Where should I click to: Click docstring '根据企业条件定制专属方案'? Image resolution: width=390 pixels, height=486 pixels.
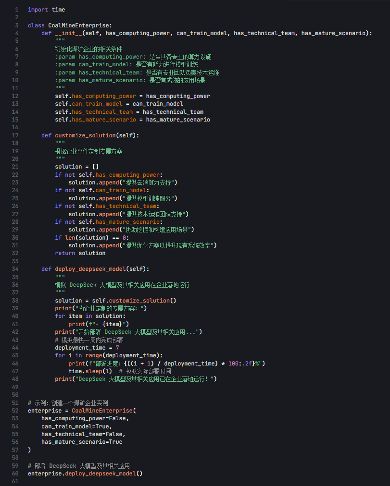pos(88,151)
